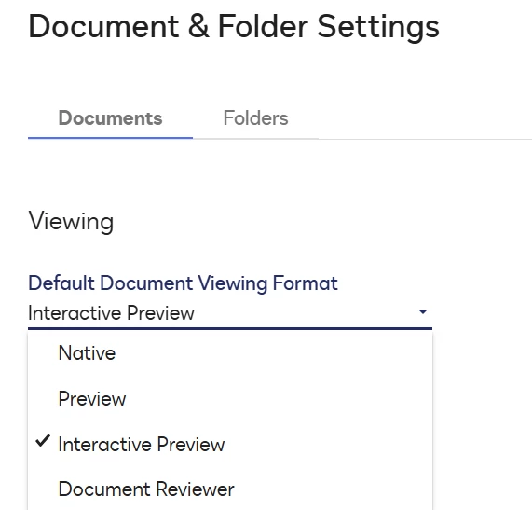
Task: Click the blue underline beneath the Documents tab
Action: coord(110,138)
